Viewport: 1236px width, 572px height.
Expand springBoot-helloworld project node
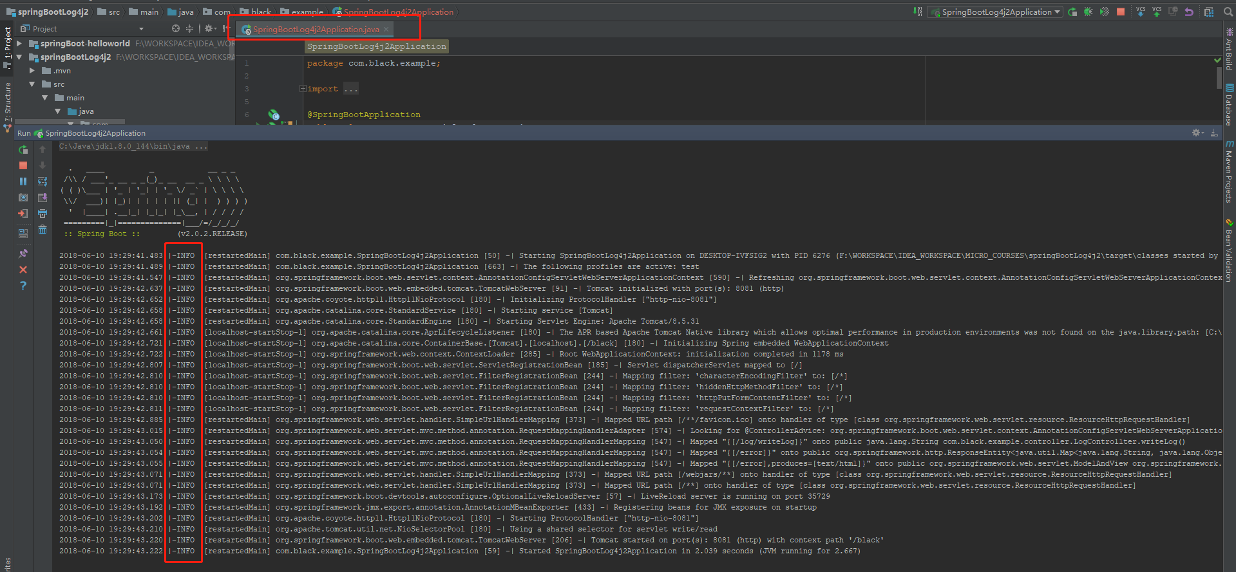coord(19,43)
